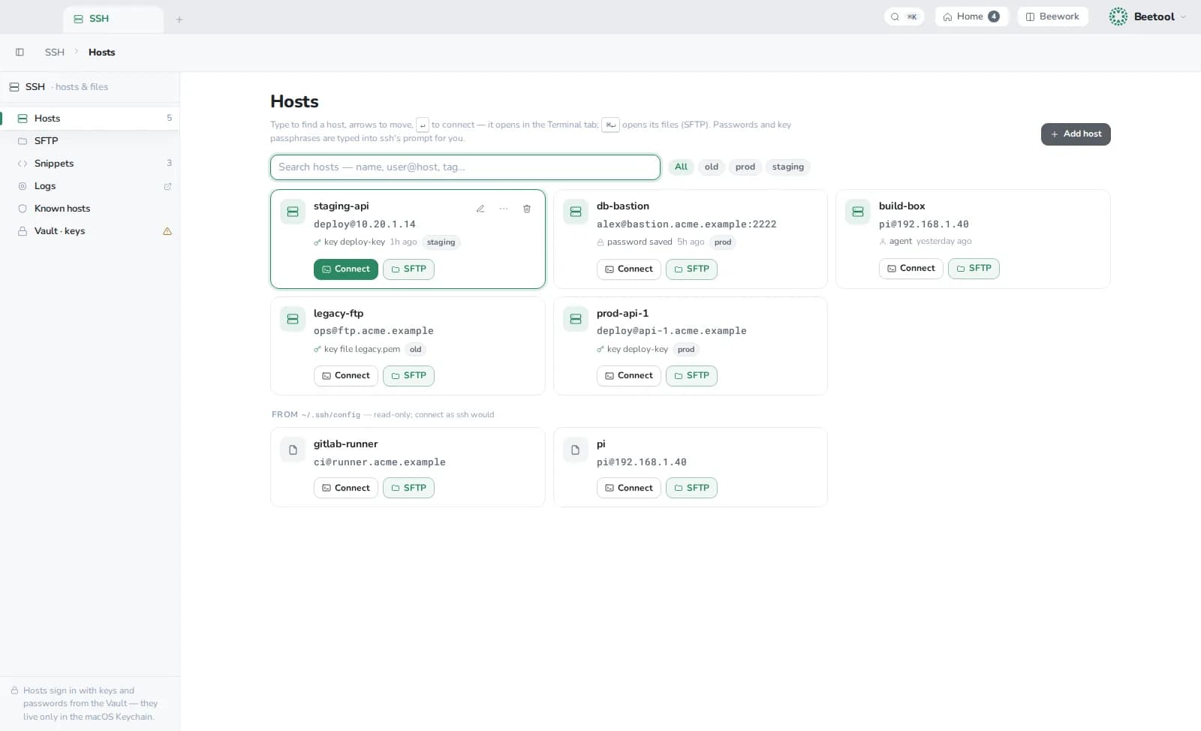Toggle the sidebar panel icon
Viewport: 1201px width, 731px height.
(x=20, y=52)
